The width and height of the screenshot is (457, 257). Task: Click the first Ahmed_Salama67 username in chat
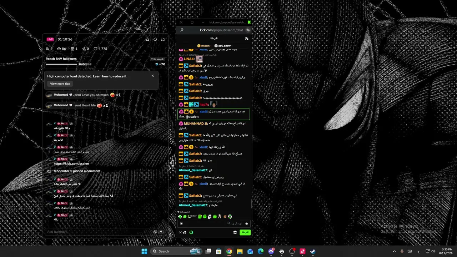(x=193, y=170)
